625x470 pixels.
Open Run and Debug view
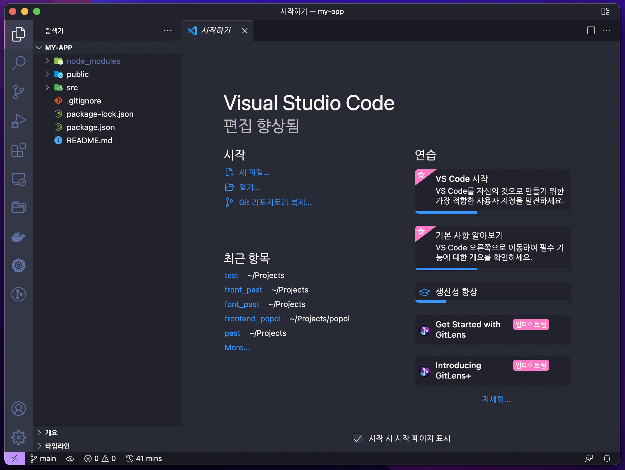click(19, 121)
